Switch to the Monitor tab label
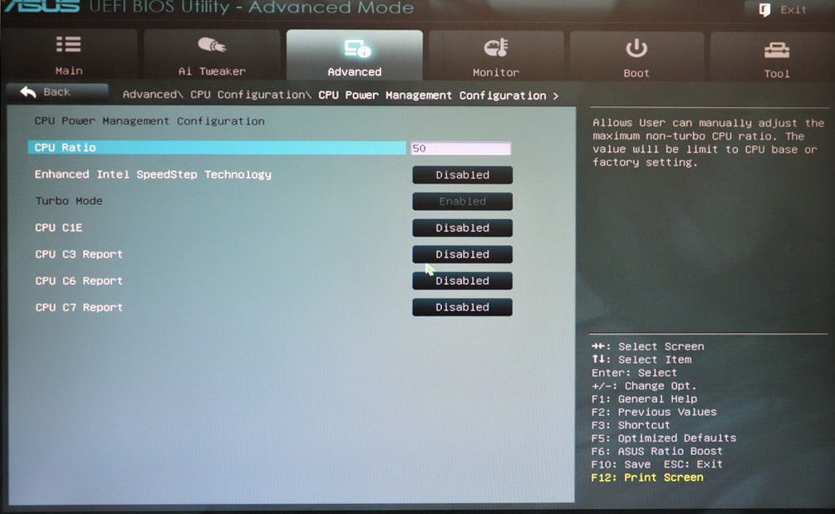This screenshot has width=835, height=514. (496, 72)
